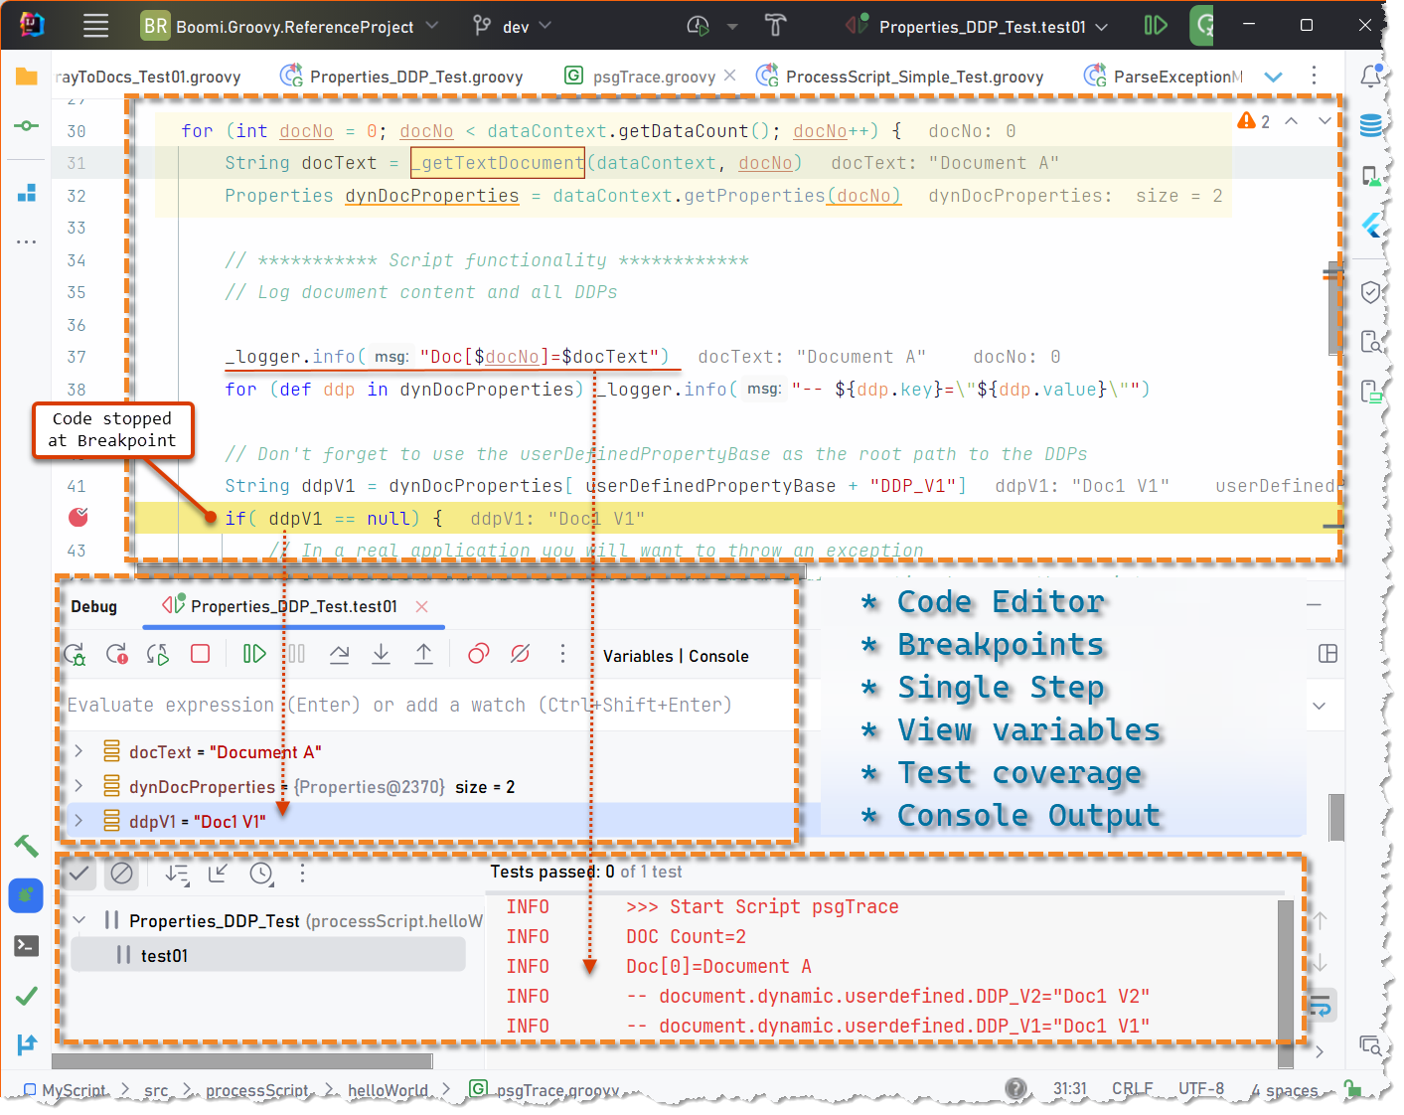Expand the watch expression history dropdown
Viewport: 1404px width, 1115px height.
[x=1320, y=706]
